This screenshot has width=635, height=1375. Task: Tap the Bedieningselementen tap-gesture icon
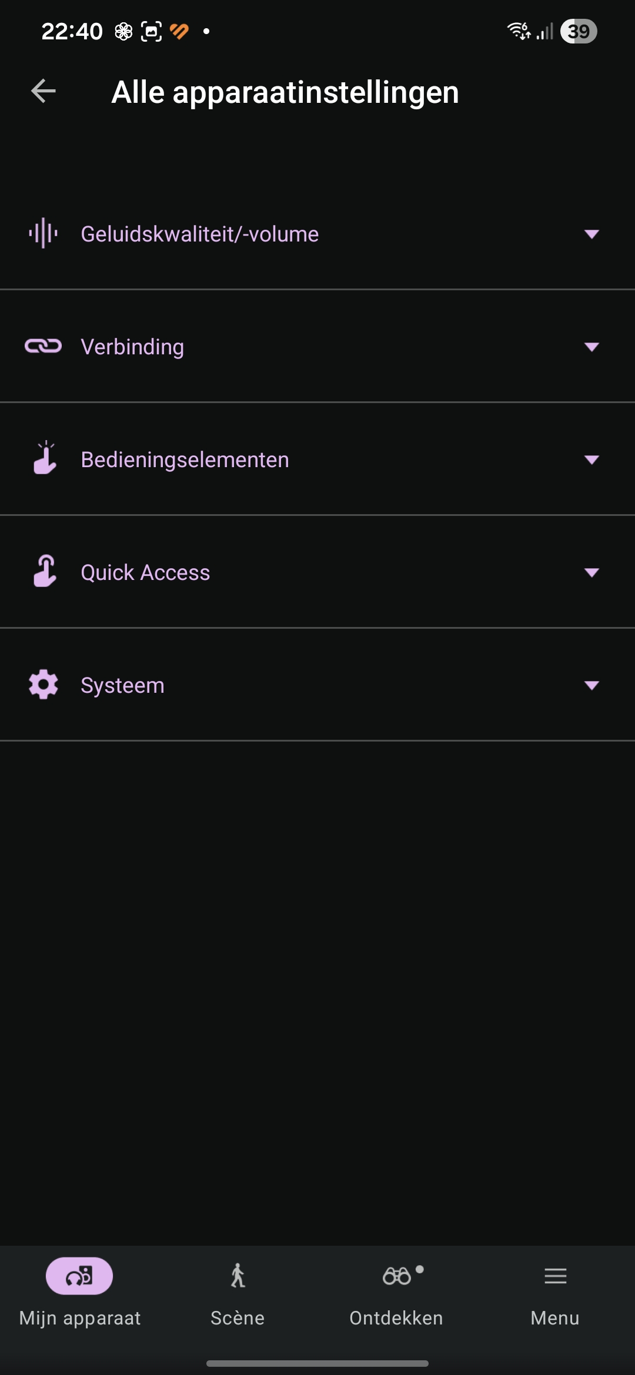tap(45, 458)
